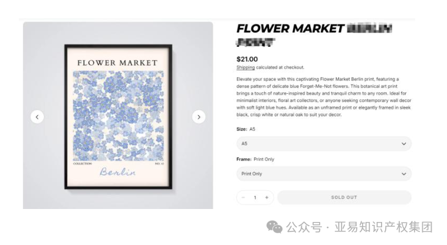Open the A5 size selector
The width and height of the screenshot is (447, 245).
[x=318, y=144]
